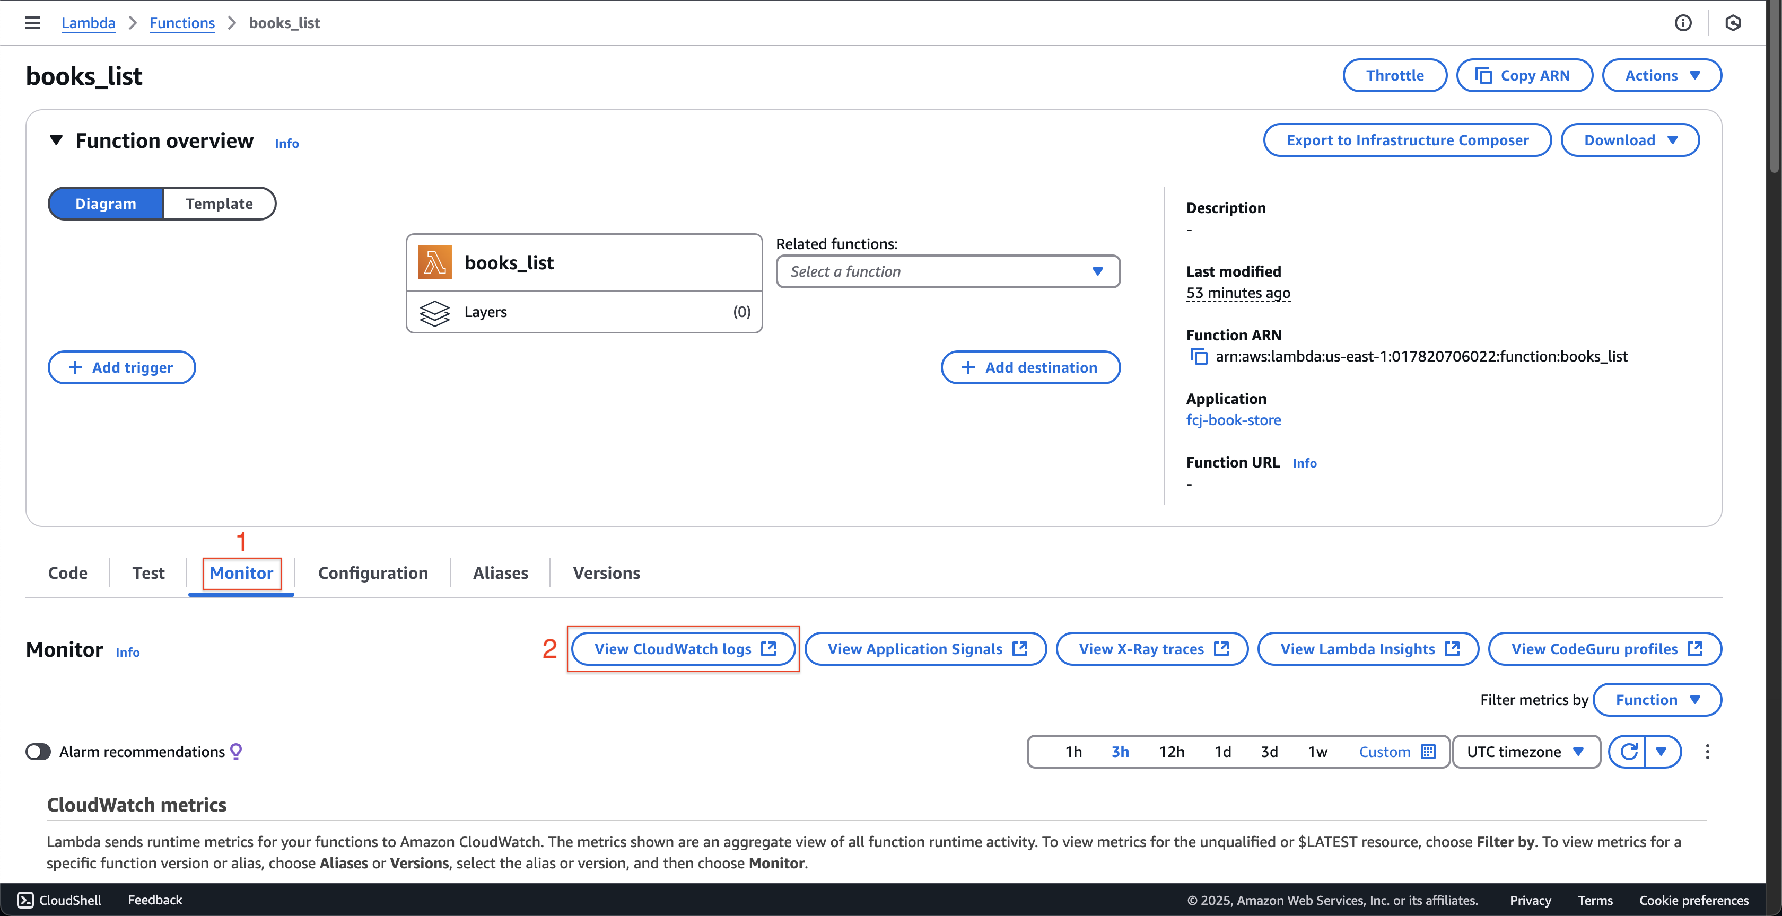Screen dimensions: 1782x916
Task: Open the hexagon settings icon in header
Action: (1733, 23)
